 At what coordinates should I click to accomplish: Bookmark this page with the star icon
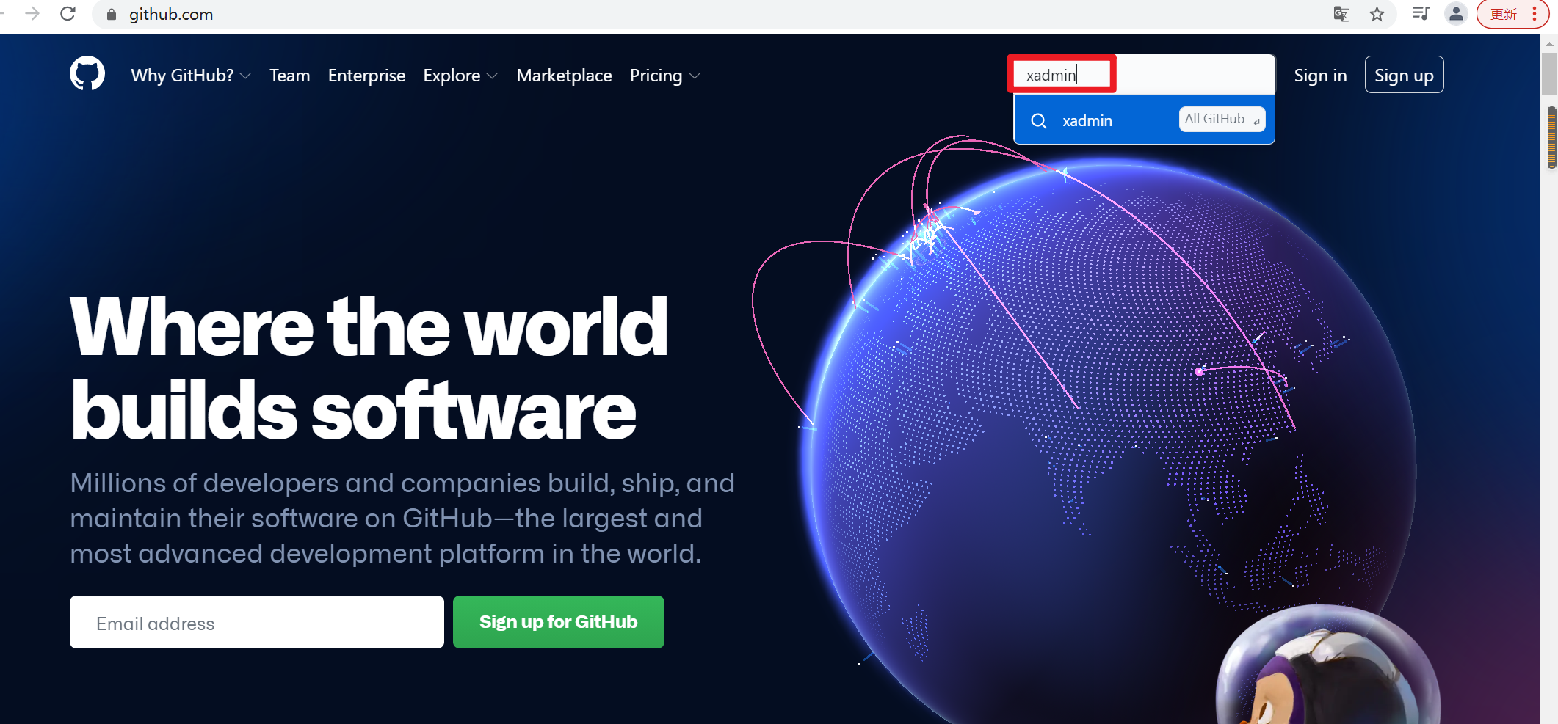(1377, 14)
